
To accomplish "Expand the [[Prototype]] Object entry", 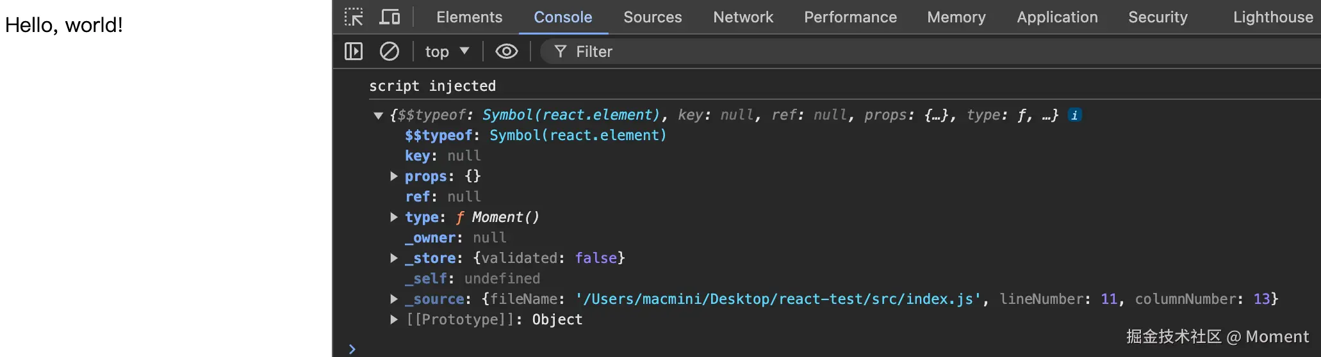I will pyautogui.click(x=394, y=319).
